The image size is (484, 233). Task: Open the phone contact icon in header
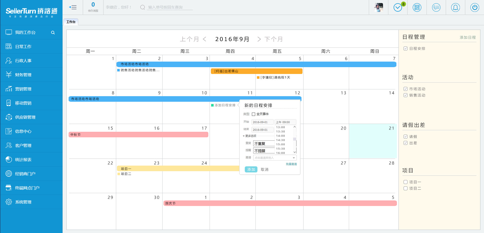(x=436, y=7)
